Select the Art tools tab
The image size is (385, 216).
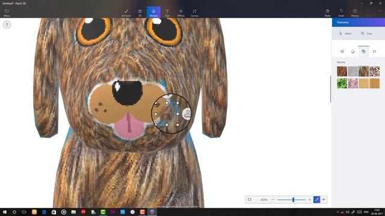[126, 13]
